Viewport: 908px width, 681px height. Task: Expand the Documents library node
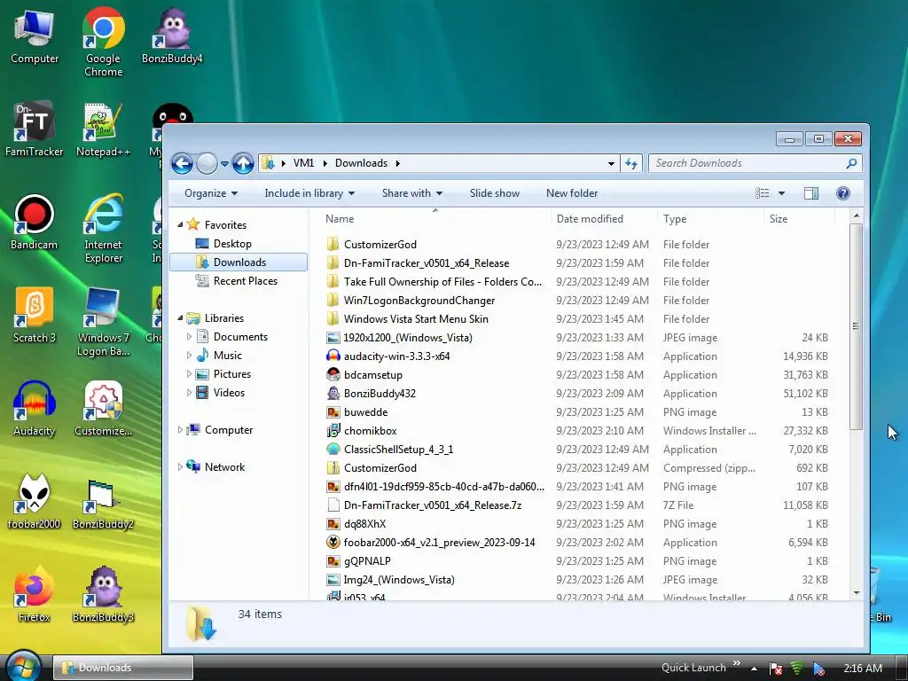(189, 336)
